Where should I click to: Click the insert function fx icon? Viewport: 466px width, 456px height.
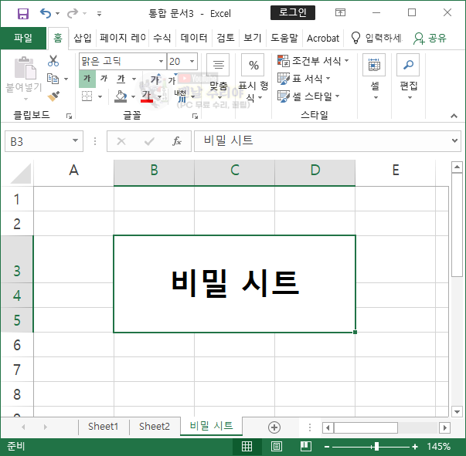(177, 141)
